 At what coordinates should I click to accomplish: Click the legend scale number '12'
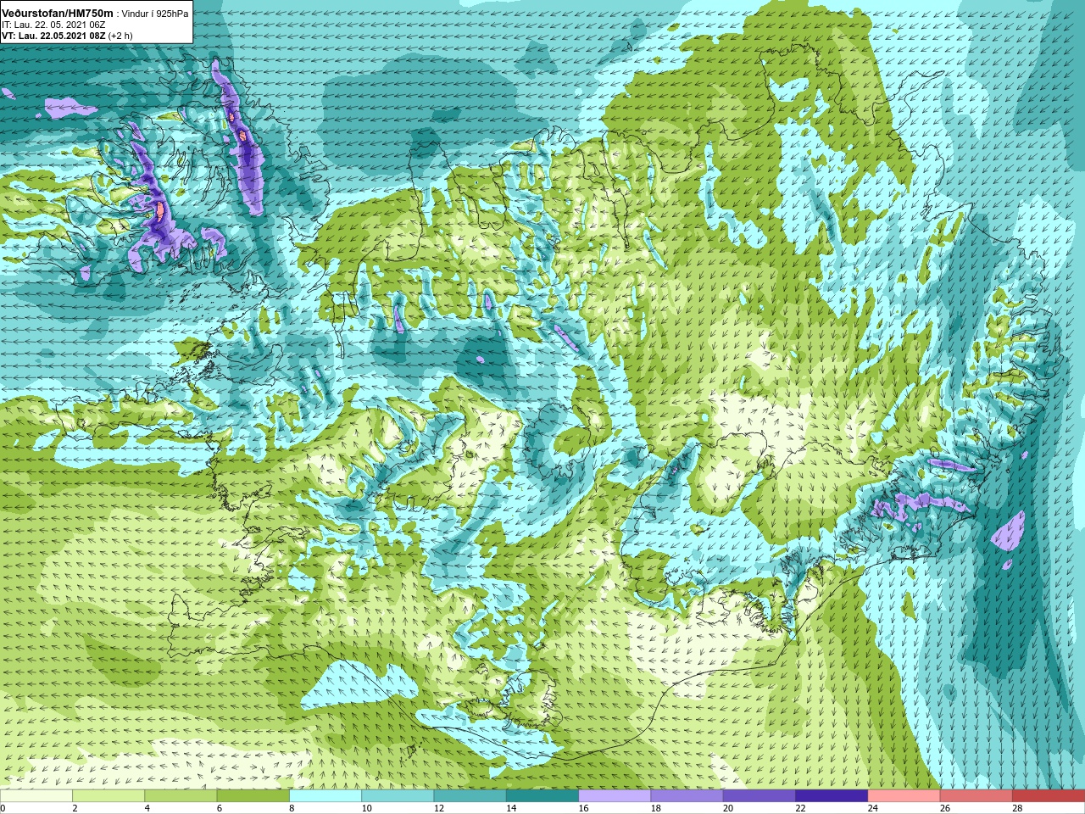[439, 808]
